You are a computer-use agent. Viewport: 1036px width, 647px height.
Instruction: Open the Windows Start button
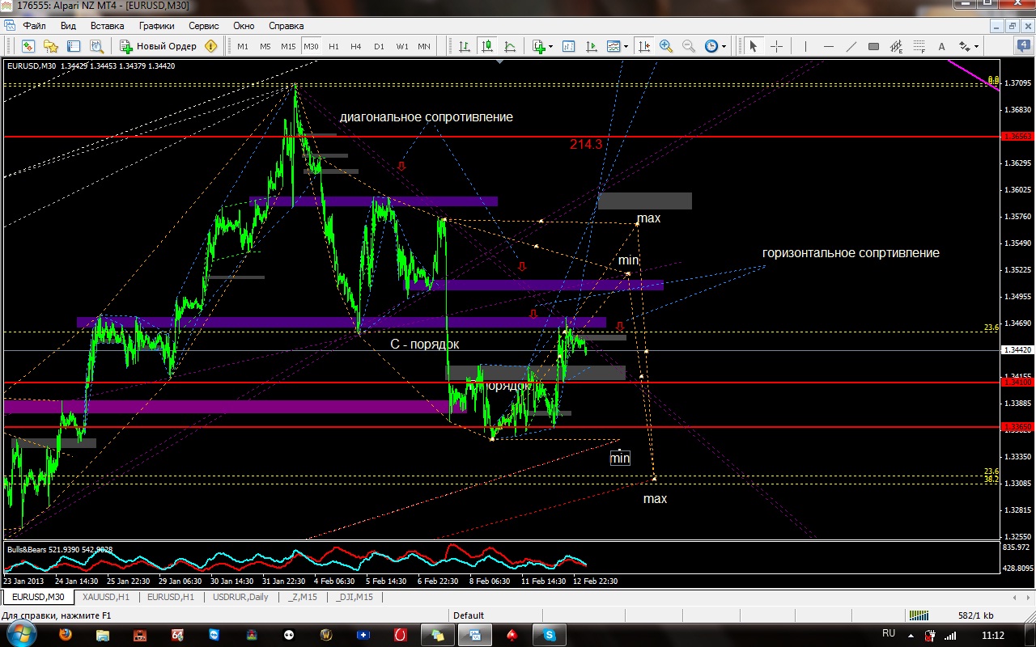[22, 635]
